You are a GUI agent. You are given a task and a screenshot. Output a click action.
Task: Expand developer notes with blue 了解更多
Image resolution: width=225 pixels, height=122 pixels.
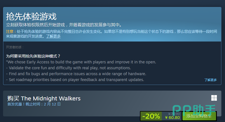coord(210,80)
